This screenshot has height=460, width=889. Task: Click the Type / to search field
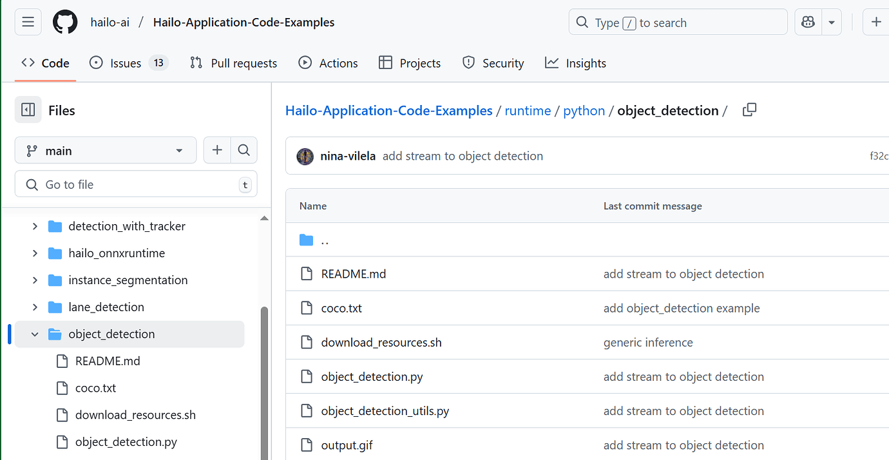[678, 23]
